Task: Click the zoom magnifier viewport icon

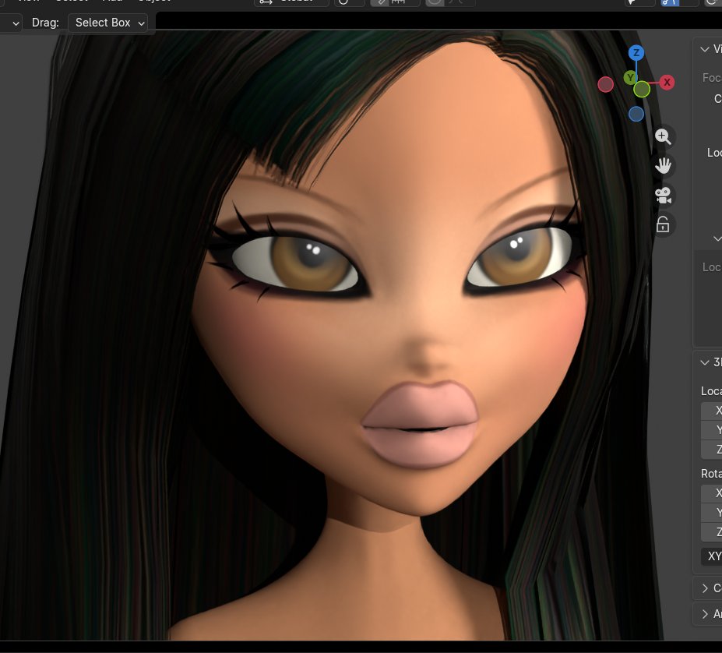Action: point(663,136)
